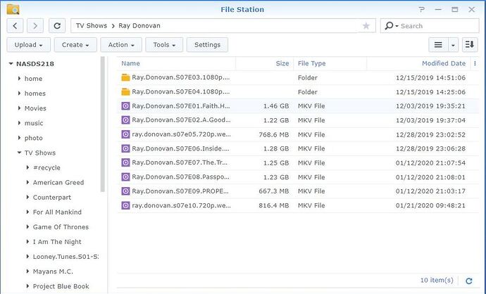Screen dimensions: 486x294
Task: Select the Counterpart folder in tree
Action: click(51, 198)
